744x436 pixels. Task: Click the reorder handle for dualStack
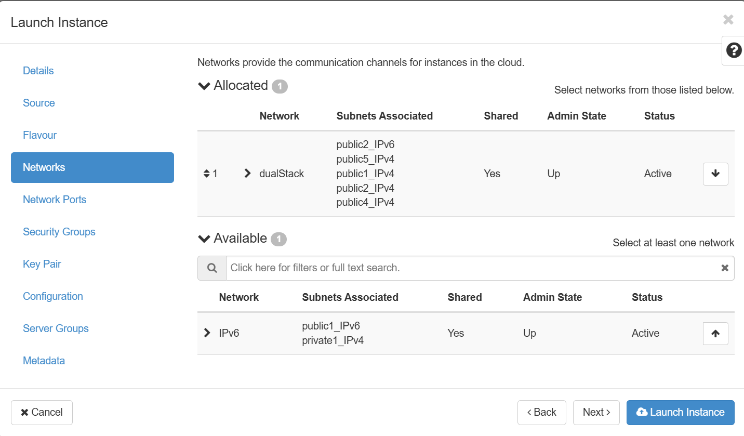coord(207,174)
